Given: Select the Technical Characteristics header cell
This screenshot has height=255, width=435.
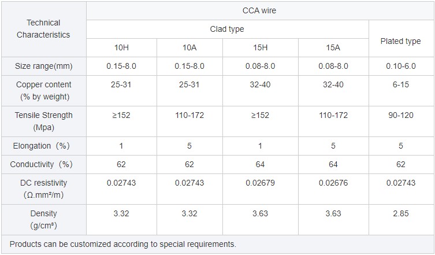Looking at the screenshot, I should 43,29.
